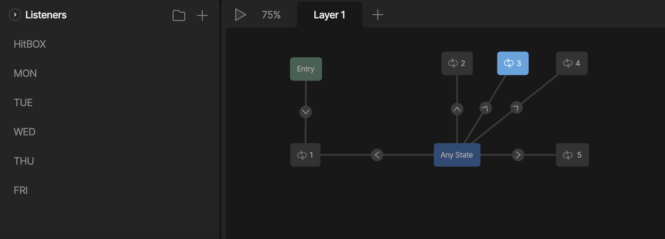Select transition arrow from Entry to state 1
The height and width of the screenshot is (239, 665).
click(x=306, y=112)
